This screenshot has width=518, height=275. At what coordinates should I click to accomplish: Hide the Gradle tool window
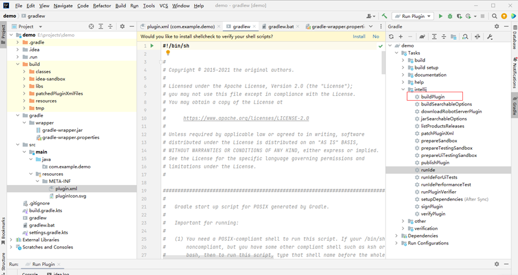coord(506,26)
